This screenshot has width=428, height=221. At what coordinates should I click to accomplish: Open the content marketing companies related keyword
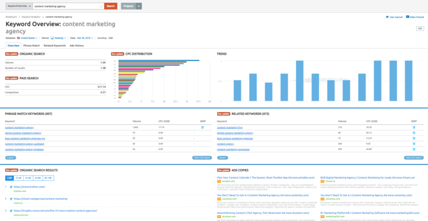coord(234,150)
